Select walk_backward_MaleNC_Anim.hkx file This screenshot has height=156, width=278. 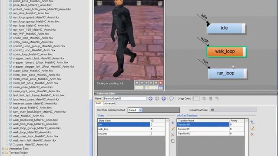click(35, 120)
